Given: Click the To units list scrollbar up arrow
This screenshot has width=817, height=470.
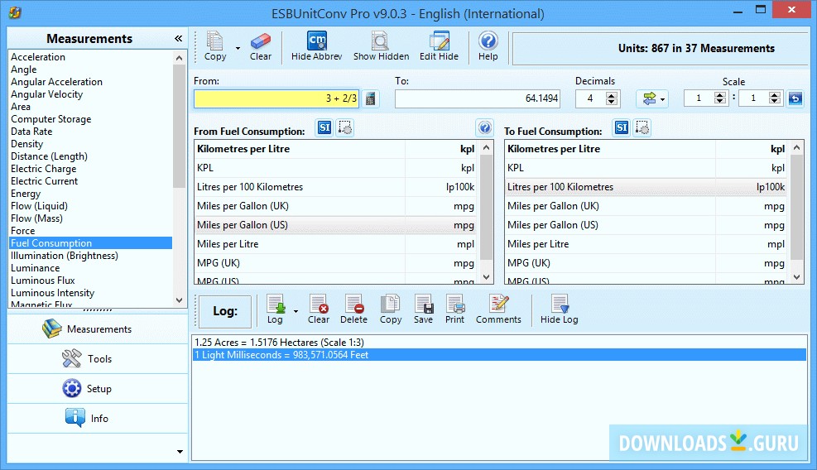Looking at the screenshot, I should coord(796,147).
